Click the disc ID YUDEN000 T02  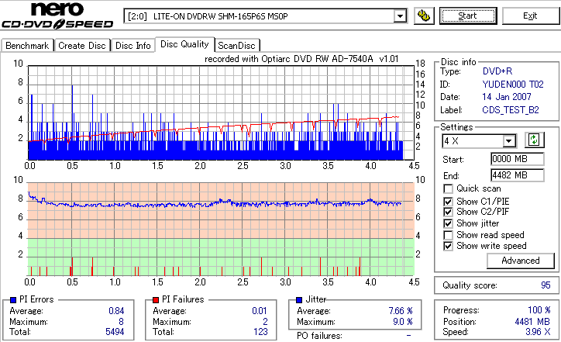click(x=513, y=85)
